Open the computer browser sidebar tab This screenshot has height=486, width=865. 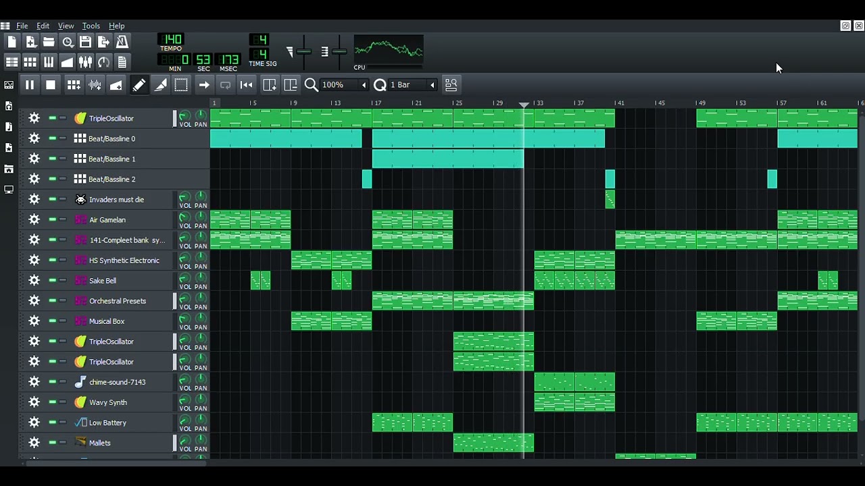[9, 190]
